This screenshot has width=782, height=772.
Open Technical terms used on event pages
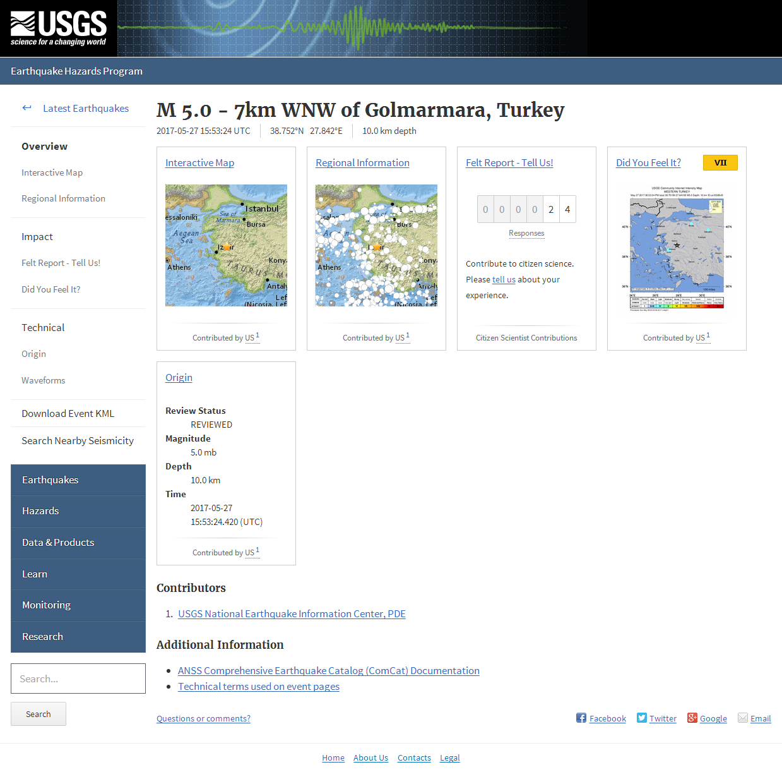point(258,686)
